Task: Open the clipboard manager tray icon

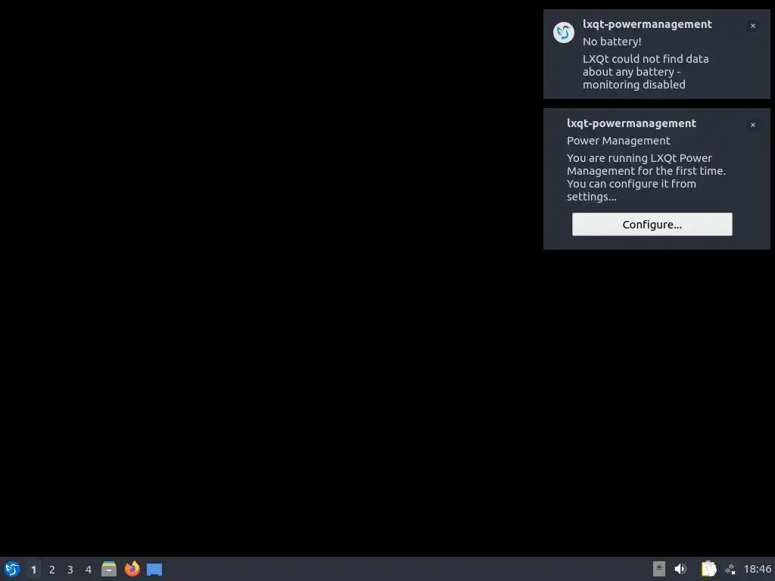Action: tap(708, 569)
